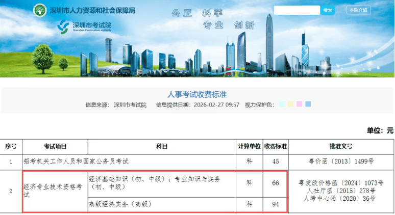Click the 科目 column header
This screenshot has width=395, height=215.
pos(162,146)
